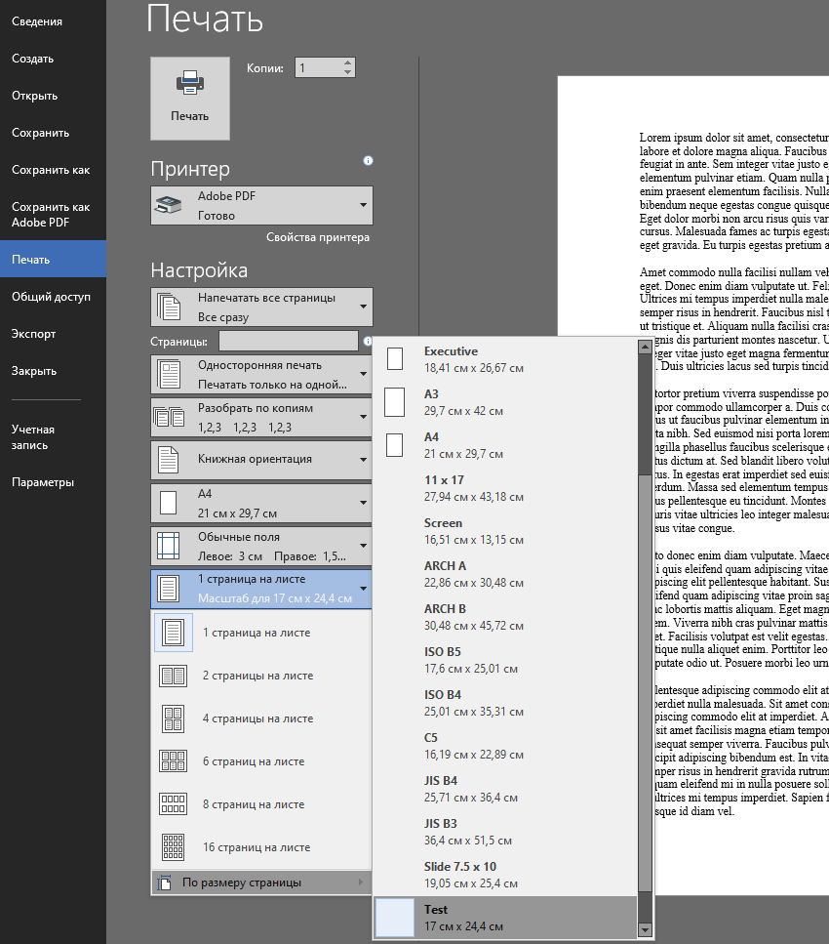The width and height of the screenshot is (829, 944).
Task: Click the Adobe PDF printer icon
Action: pyautogui.click(x=169, y=205)
